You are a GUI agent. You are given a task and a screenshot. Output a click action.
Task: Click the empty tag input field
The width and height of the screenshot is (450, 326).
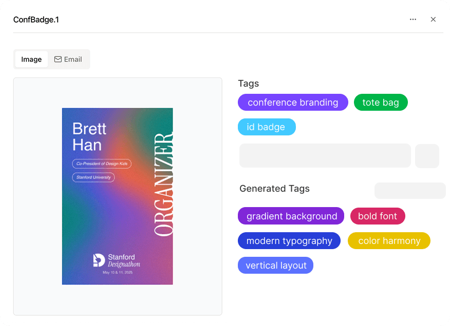click(325, 155)
